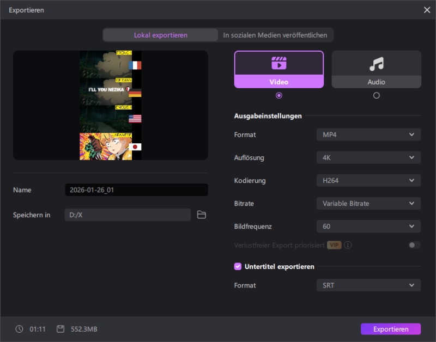This screenshot has height=342, width=436.
Task: Click the clock duration icon
Action: pos(20,329)
